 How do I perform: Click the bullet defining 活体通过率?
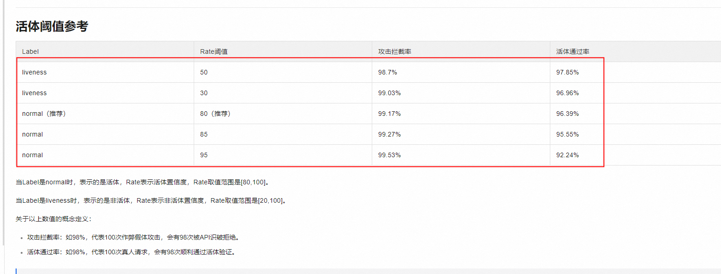click(131, 252)
